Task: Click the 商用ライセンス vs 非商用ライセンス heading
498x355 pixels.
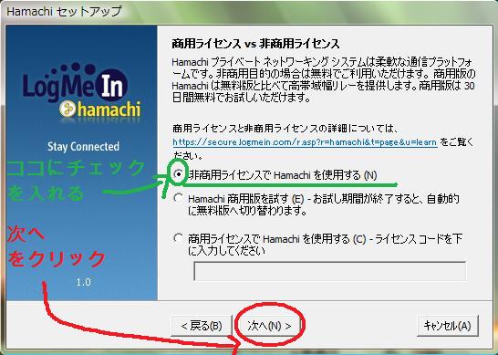Action: [x=255, y=44]
